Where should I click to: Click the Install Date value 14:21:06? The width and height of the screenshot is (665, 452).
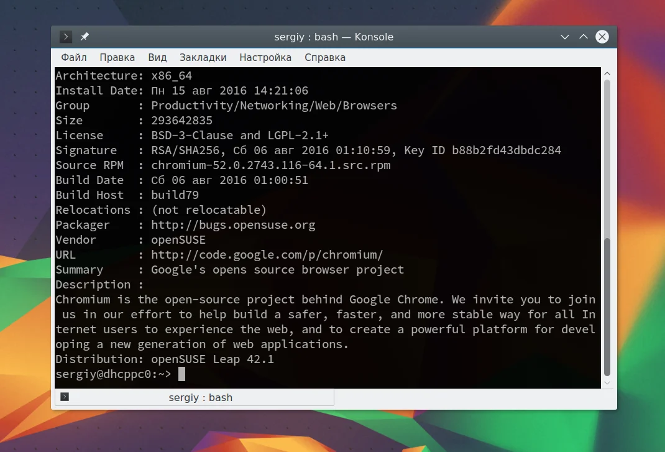pos(281,91)
